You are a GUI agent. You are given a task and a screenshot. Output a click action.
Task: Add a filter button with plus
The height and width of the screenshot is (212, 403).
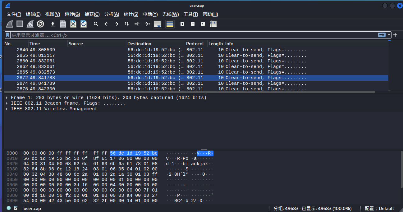click(395, 35)
